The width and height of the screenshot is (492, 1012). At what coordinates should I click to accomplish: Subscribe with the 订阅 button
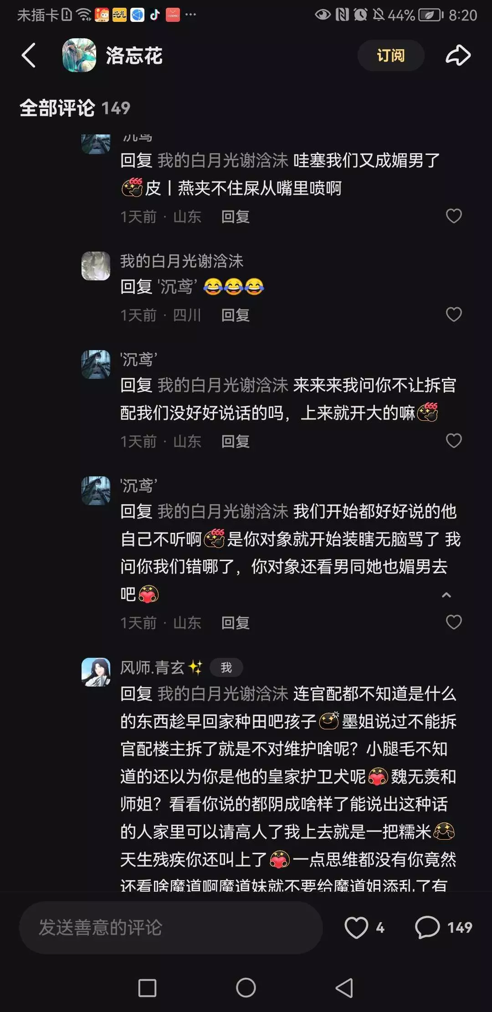click(x=391, y=55)
